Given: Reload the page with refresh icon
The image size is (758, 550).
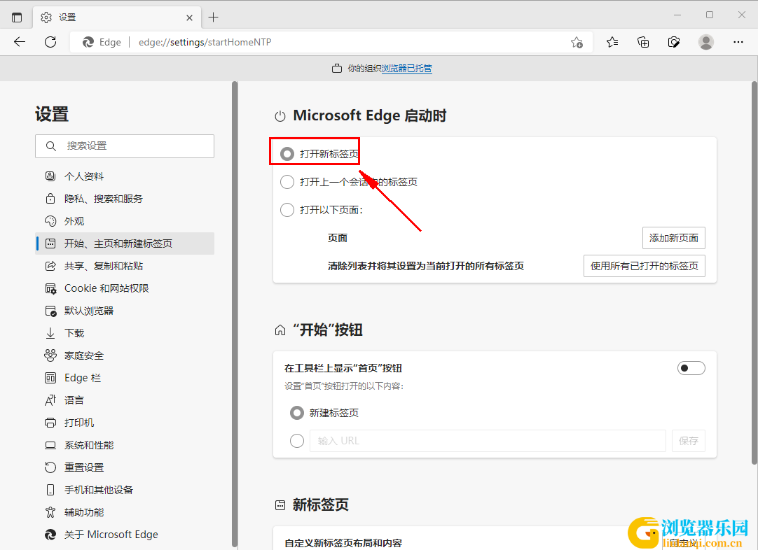Looking at the screenshot, I should point(50,42).
